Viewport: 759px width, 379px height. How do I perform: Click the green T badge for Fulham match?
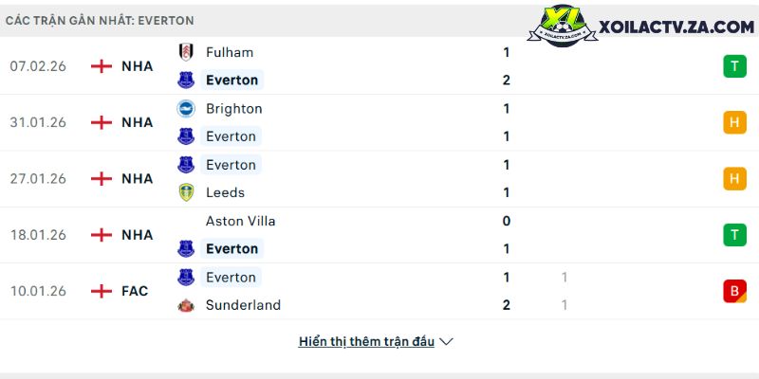pyautogui.click(x=733, y=66)
